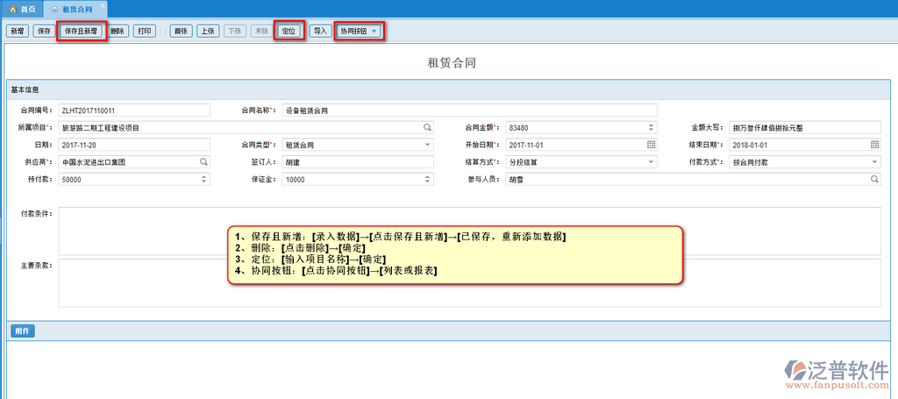
Task: Open the 日期 dropdown arrow
Action: click(x=203, y=145)
